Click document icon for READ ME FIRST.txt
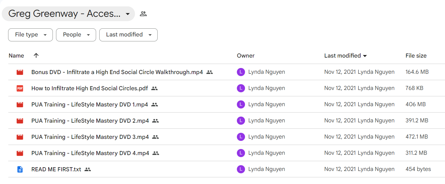This screenshot has height=184, width=445. coord(20,170)
